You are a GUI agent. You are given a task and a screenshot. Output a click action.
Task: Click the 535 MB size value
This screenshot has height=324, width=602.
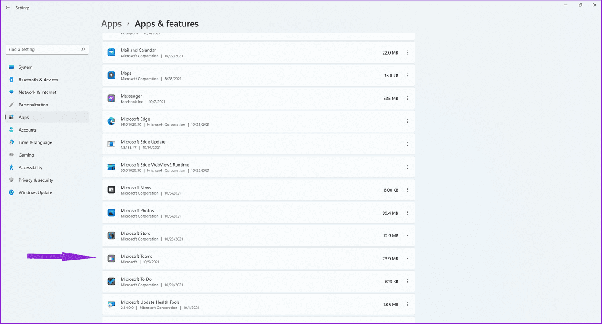(391, 99)
